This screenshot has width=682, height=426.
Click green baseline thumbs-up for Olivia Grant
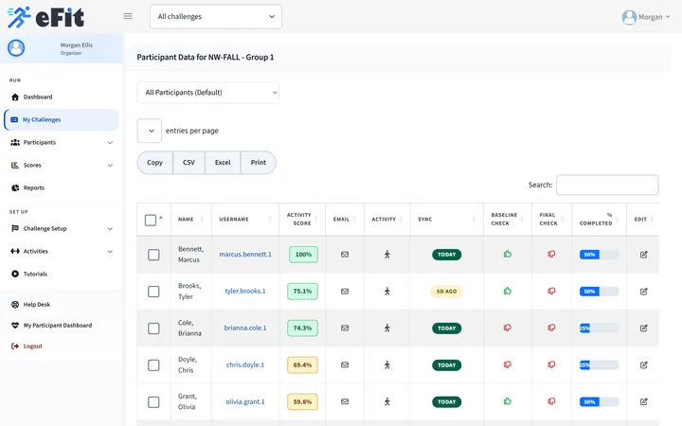point(507,401)
